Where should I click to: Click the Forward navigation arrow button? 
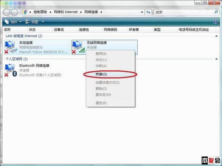coord(14,12)
